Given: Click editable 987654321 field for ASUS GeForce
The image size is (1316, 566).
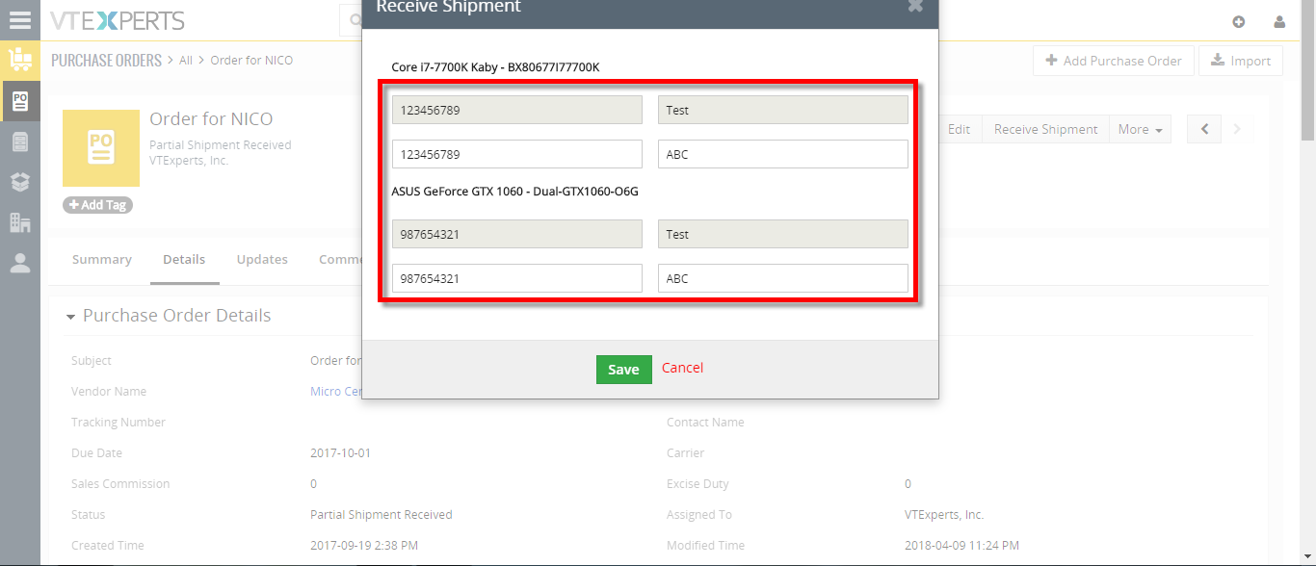Looking at the screenshot, I should pyautogui.click(x=516, y=278).
